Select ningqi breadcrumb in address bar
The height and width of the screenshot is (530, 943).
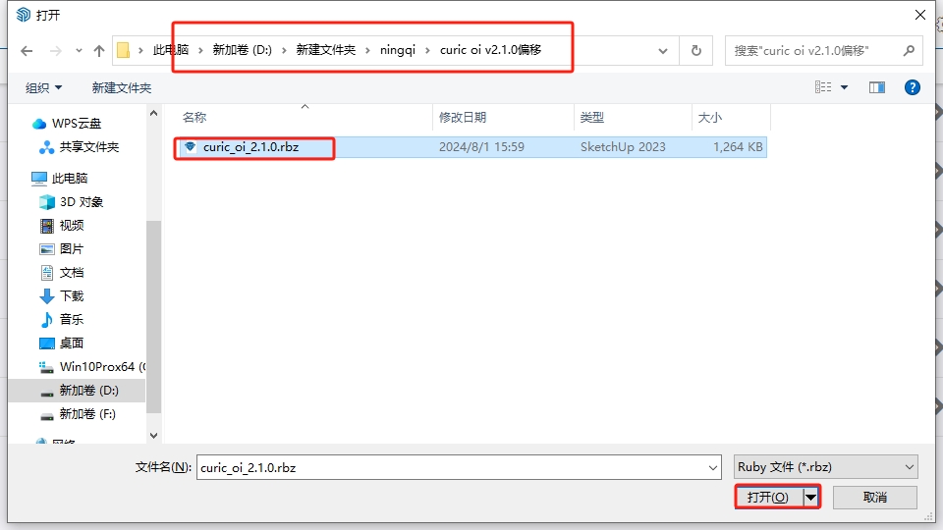coord(398,50)
